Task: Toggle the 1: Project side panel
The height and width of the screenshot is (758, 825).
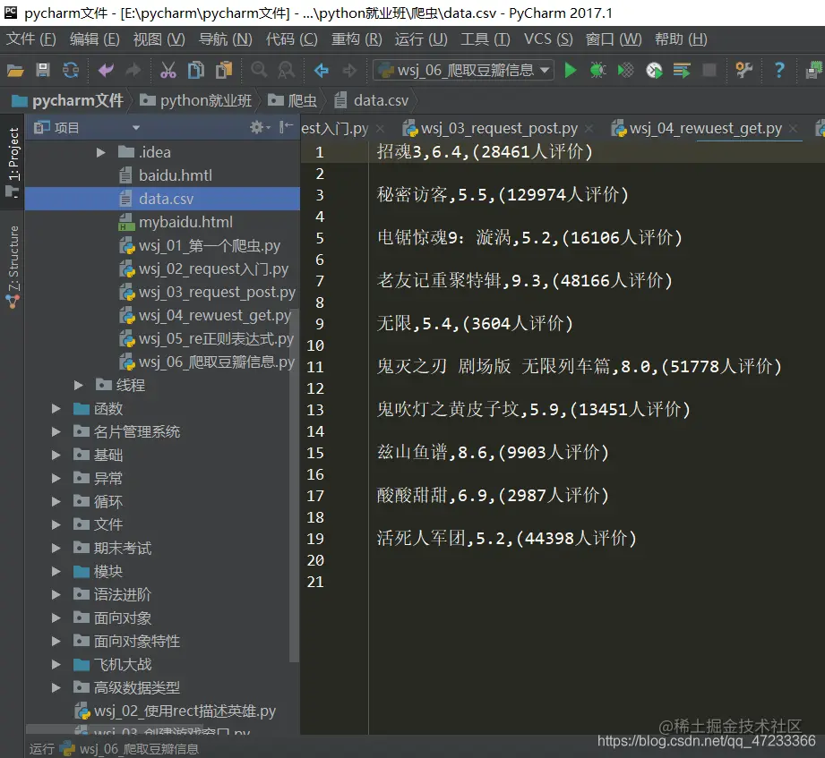Action: (x=13, y=161)
